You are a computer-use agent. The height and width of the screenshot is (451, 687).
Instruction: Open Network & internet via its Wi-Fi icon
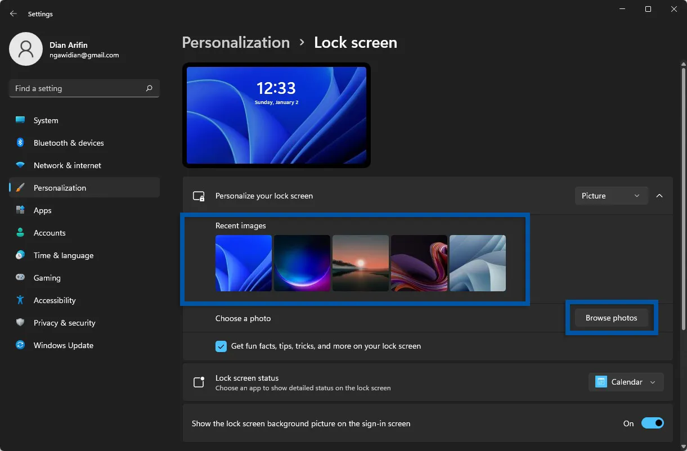click(x=20, y=165)
